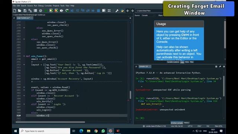Open the IPython console options menu

click(x=224, y=67)
